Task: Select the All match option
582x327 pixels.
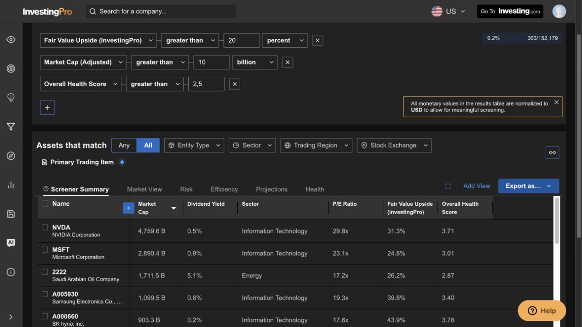Action: click(x=148, y=145)
